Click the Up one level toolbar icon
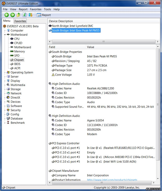 18,15
